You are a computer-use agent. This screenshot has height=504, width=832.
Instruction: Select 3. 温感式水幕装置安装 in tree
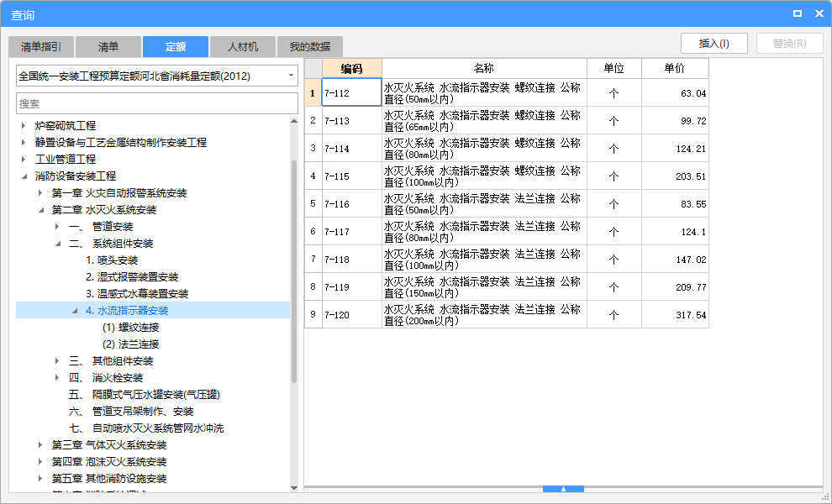click(x=137, y=294)
